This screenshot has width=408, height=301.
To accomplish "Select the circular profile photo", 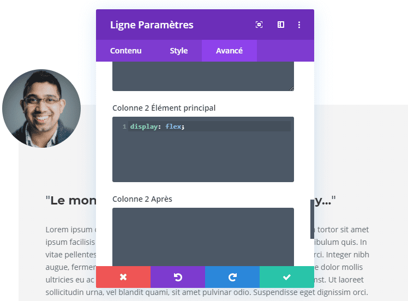I will click(41, 108).
